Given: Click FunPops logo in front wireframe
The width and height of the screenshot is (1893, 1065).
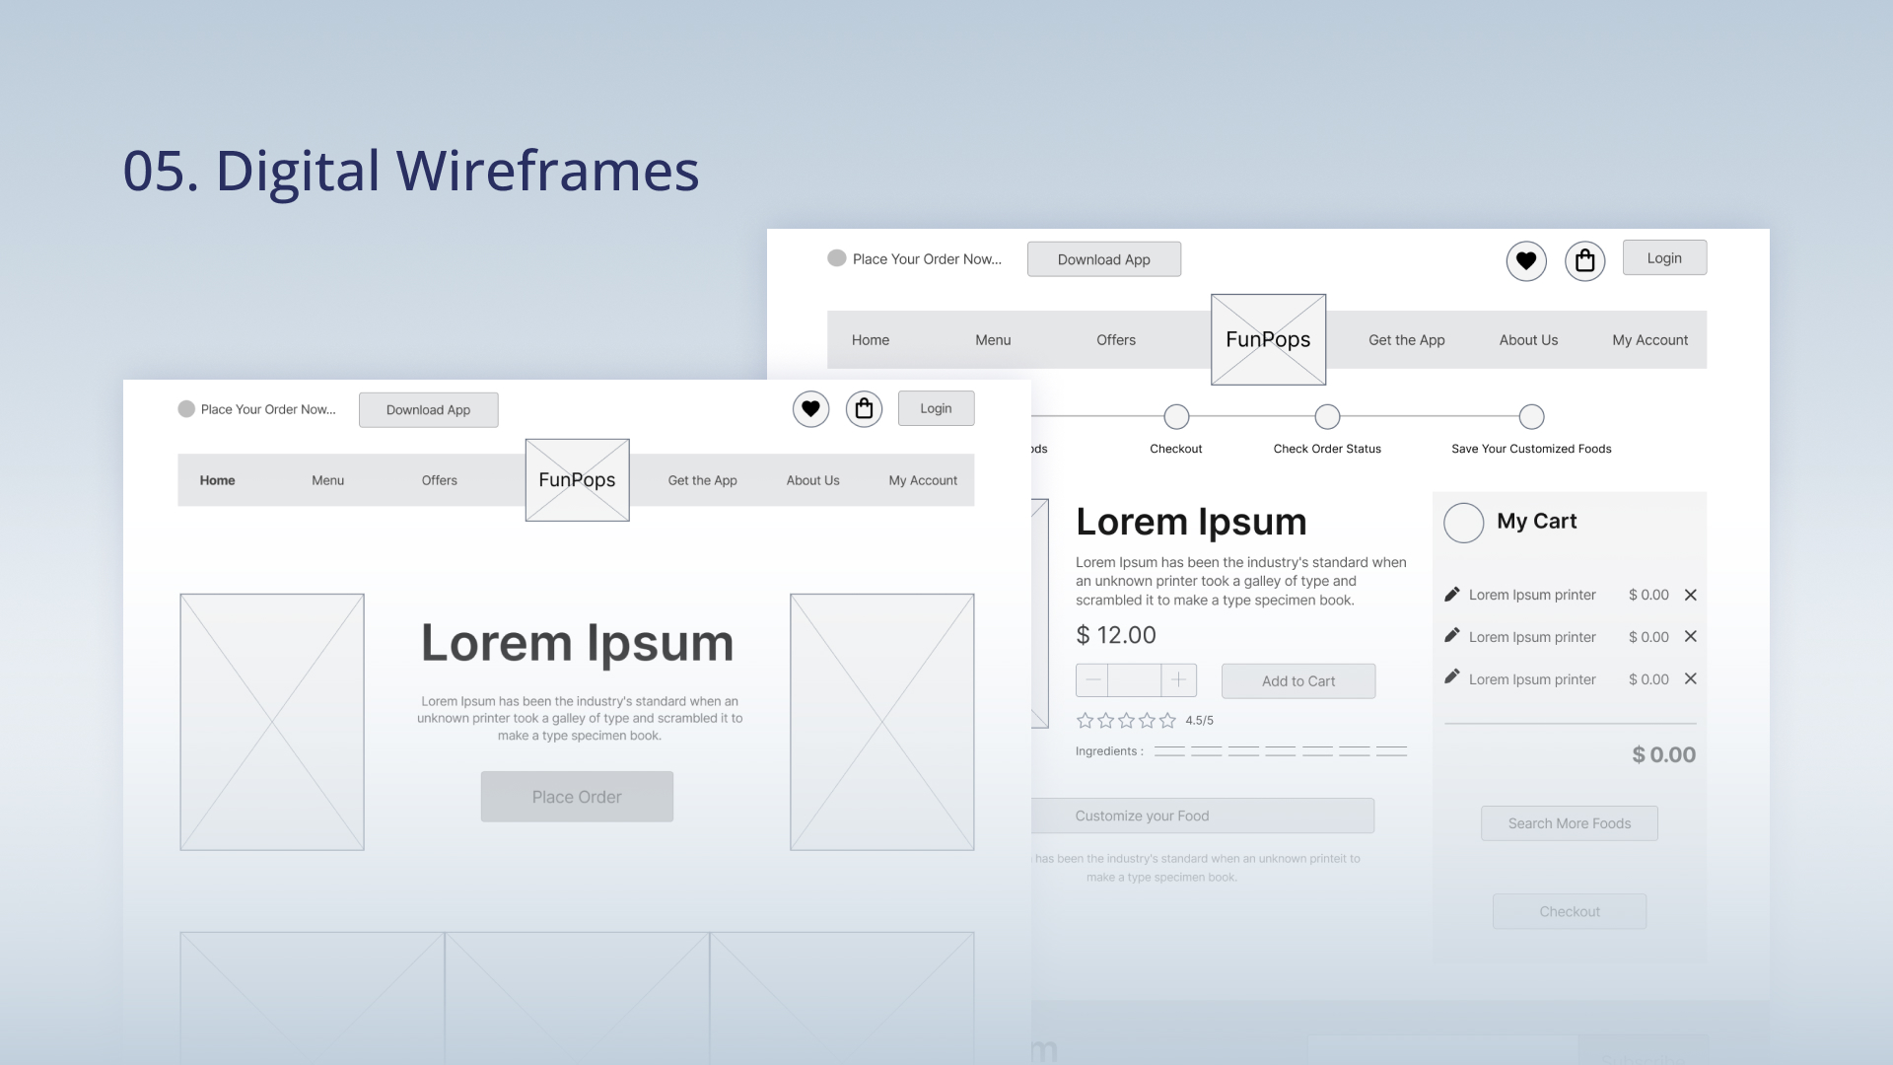Looking at the screenshot, I should pyautogui.click(x=578, y=480).
